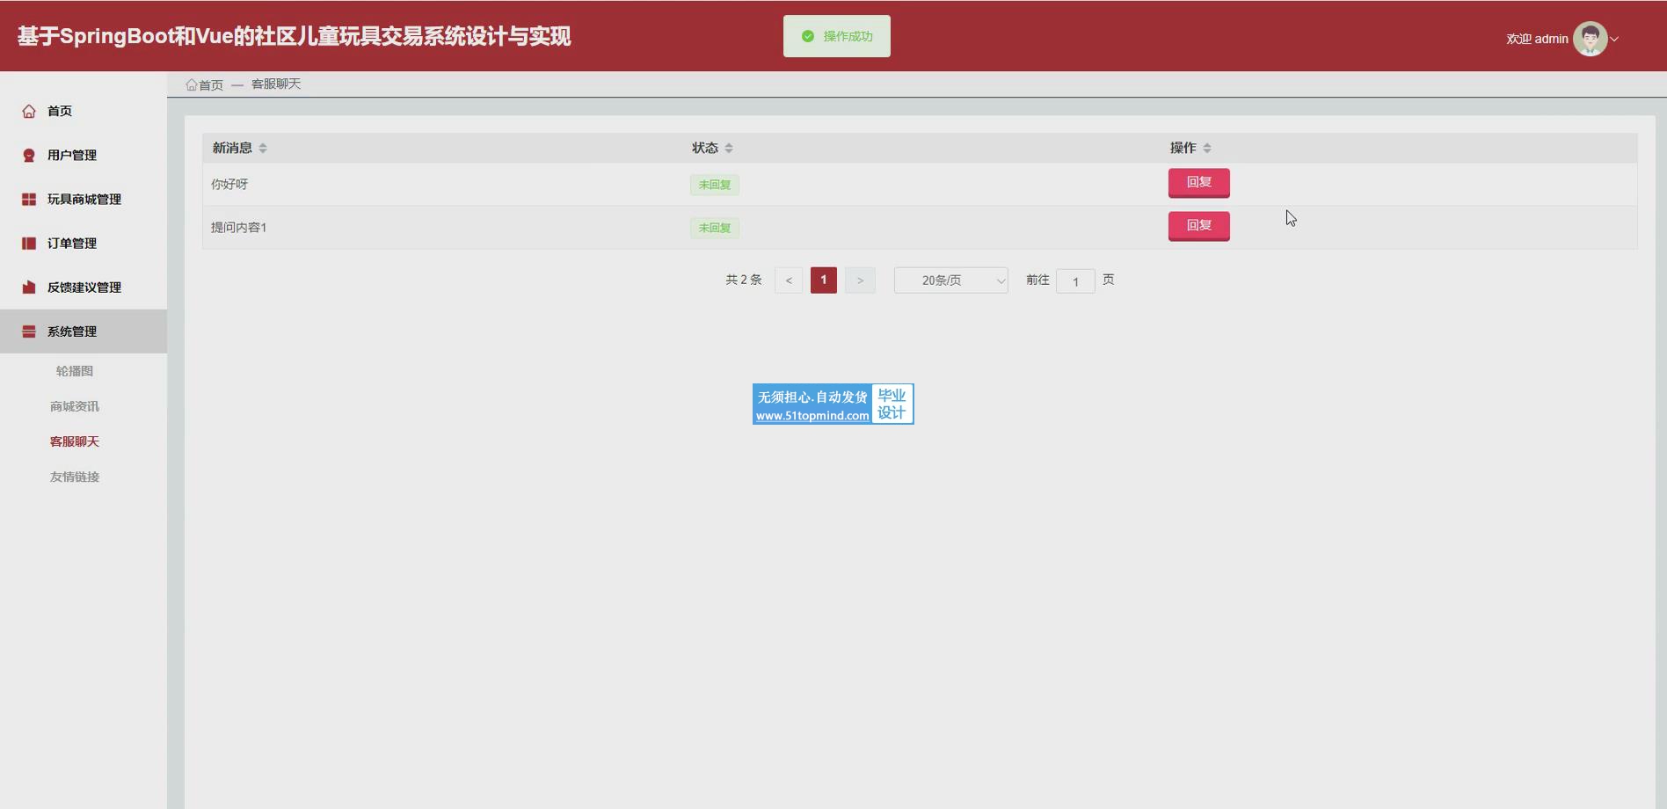
Task: Open 友情链接 submenu item
Action: [75, 477]
